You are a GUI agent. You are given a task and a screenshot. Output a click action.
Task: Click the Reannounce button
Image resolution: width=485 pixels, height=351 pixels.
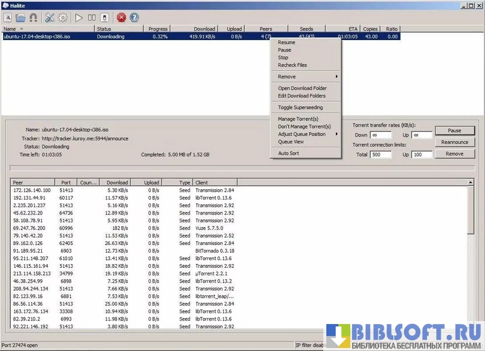[x=454, y=142]
